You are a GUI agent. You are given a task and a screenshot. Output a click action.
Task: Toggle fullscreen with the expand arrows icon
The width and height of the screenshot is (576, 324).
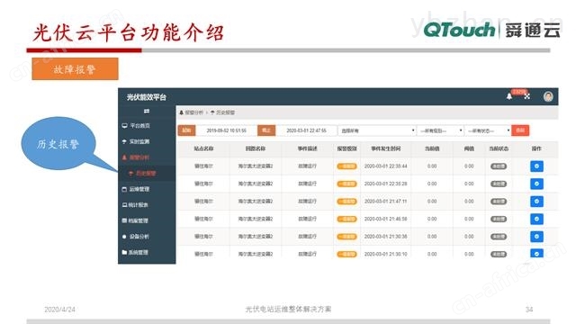527,96
